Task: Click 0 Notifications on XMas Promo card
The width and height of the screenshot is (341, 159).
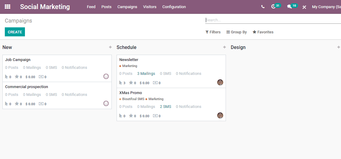Action: (189, 107)
